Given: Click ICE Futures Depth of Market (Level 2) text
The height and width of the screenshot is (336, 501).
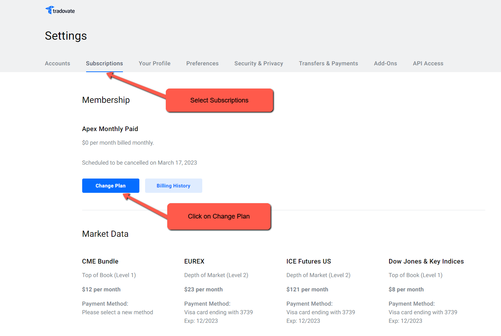Looking at the screenshot, I should click(318, 275).
